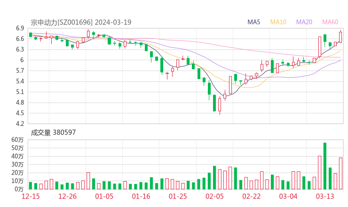Click the last red volume bar on the right
This screenshot has height=207, width=348.
[340, 173]
